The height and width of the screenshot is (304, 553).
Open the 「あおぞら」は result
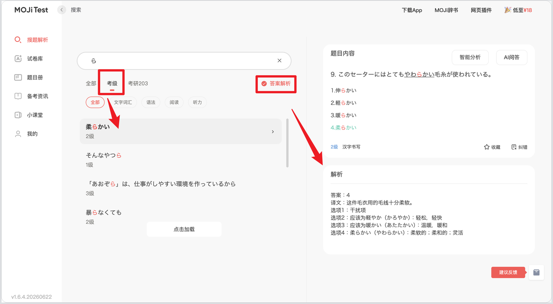click(181, 188)
